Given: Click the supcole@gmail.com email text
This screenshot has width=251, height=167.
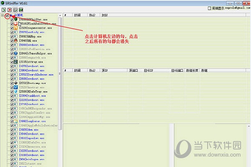Looking at the screenshot, I should tap(237, 8).
